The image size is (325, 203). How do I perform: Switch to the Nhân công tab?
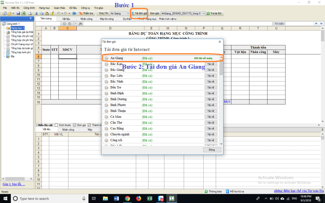tap(86, 19)
